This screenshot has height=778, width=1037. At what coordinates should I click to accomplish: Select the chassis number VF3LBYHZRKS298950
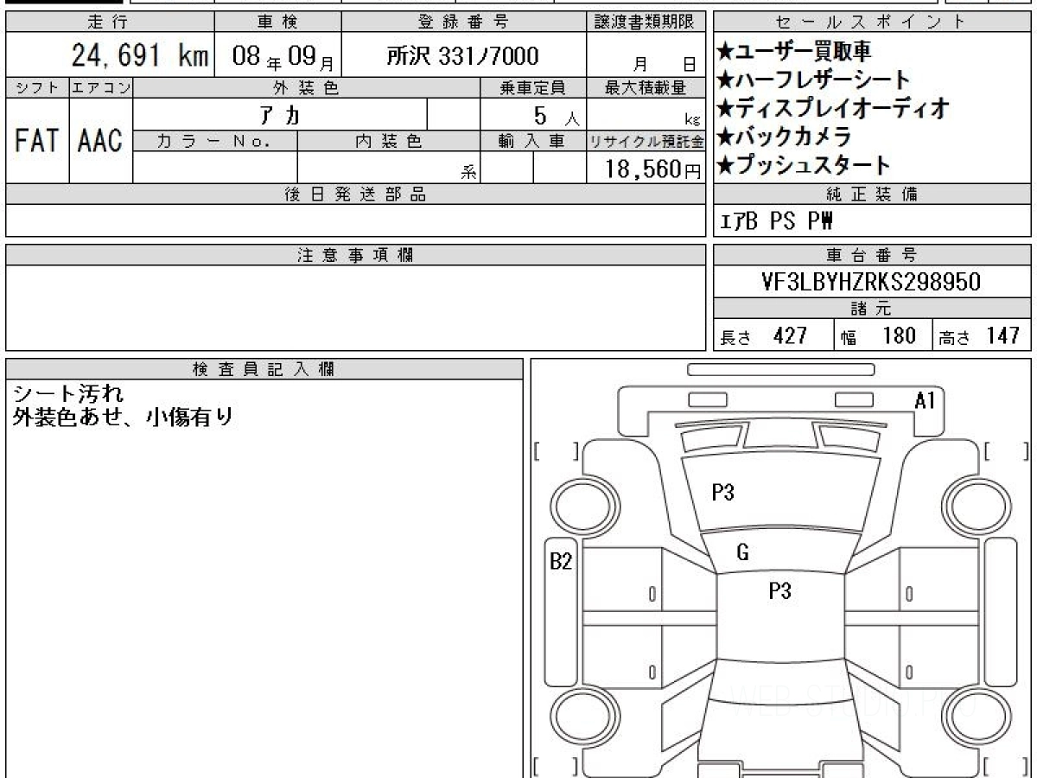(x=872, y=283)
